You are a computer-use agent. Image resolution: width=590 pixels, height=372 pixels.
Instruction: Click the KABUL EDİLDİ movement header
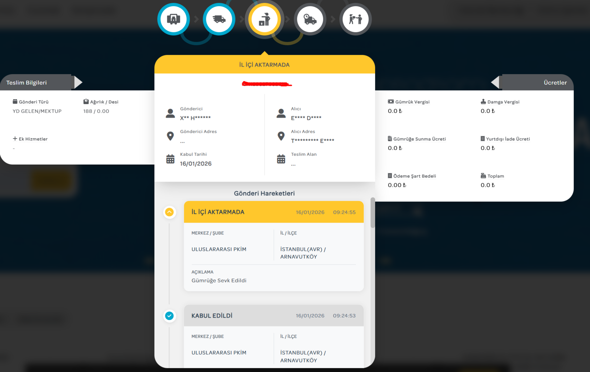point(274,316)
